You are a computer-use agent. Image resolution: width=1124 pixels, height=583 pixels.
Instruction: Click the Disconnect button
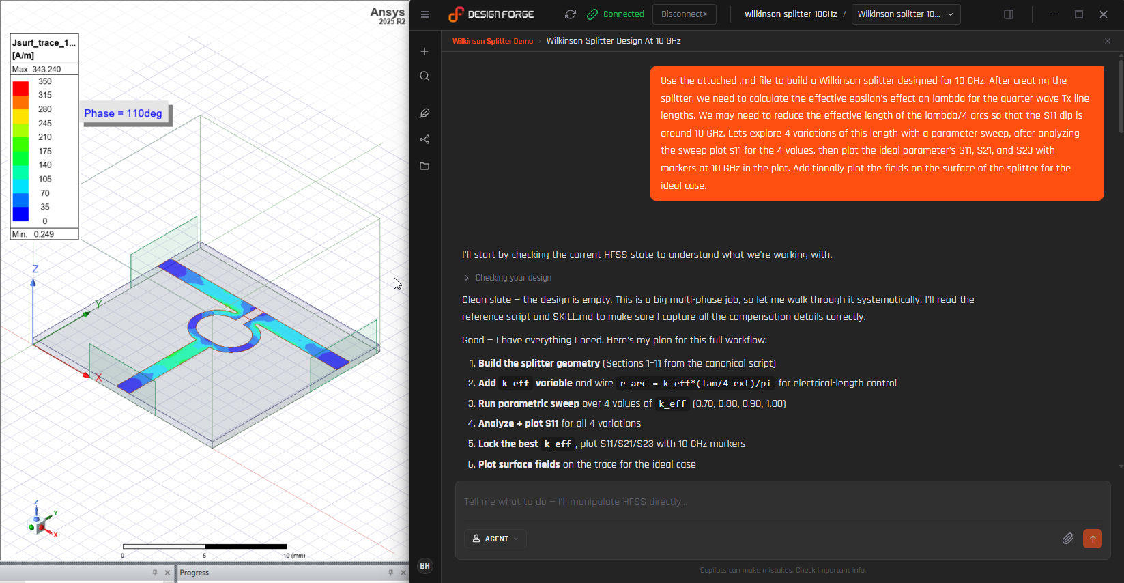pyautogui.click(x=685, y=14)
